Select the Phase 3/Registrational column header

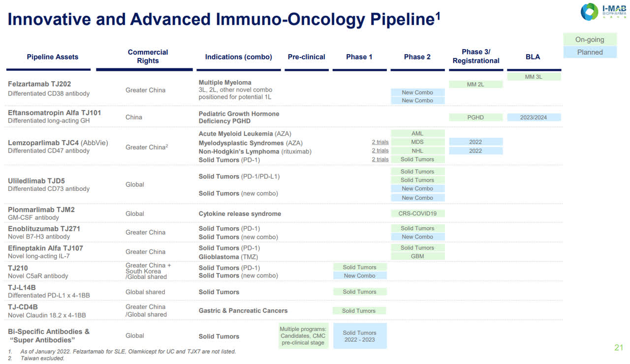click(476, 57)
